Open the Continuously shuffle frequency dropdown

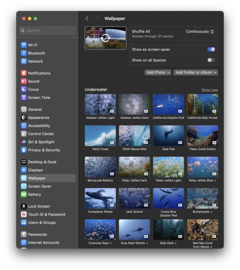[200, 31]
